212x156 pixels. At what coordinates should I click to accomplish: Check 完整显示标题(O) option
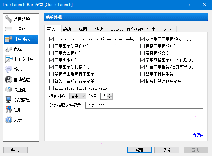(x=142, y=46)
